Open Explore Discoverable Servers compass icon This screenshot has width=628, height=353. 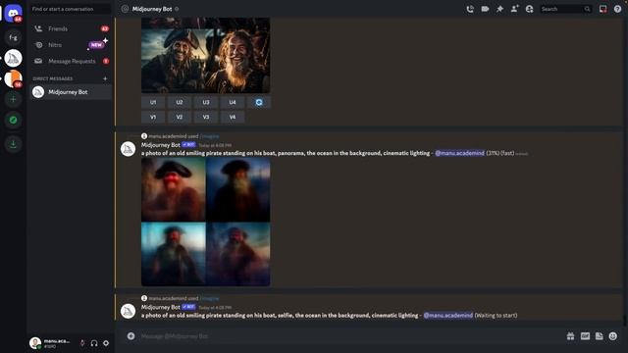click(13, 120)
